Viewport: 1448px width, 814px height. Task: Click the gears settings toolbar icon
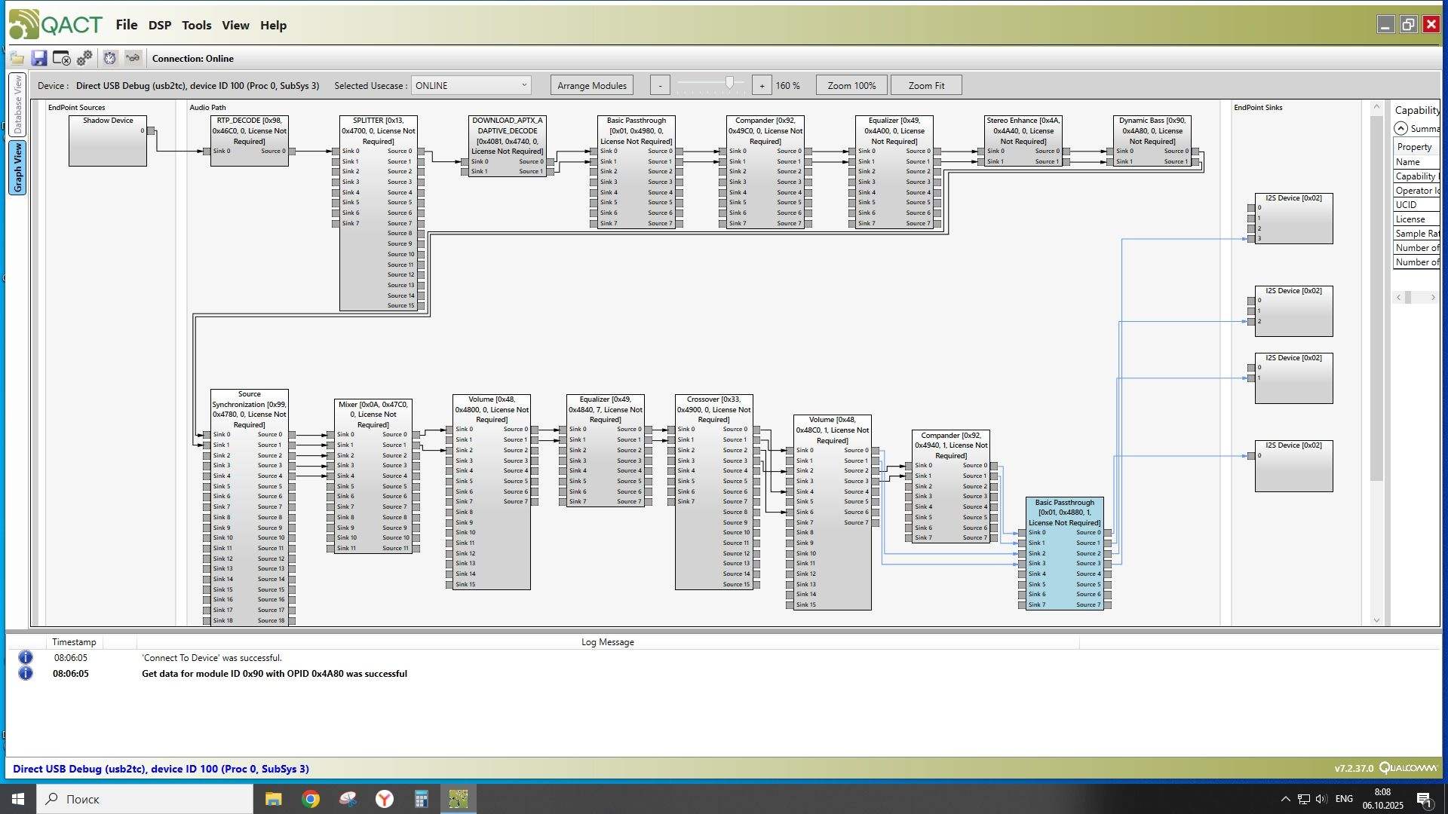[x=84, y=58]
